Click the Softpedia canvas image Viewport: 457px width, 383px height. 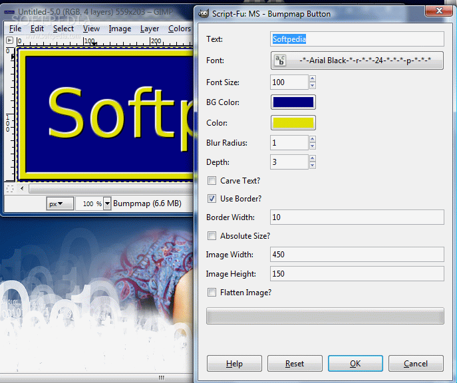pos(106,115)
